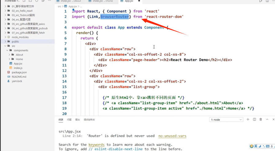Image resolution: width=275 pixels, height=151 pixels.
Task: Expand the About folder chevron
Action: (10, 55)
